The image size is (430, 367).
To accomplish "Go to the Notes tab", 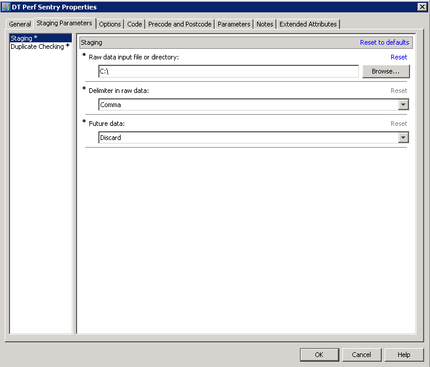I will 265,24.
